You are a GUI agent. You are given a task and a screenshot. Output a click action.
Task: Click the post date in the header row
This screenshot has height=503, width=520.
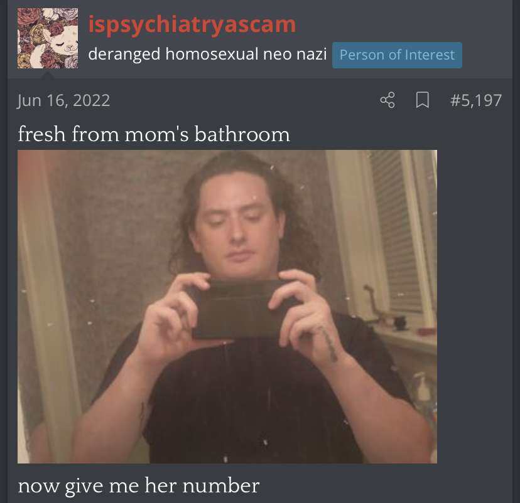[x=63, y=100]
